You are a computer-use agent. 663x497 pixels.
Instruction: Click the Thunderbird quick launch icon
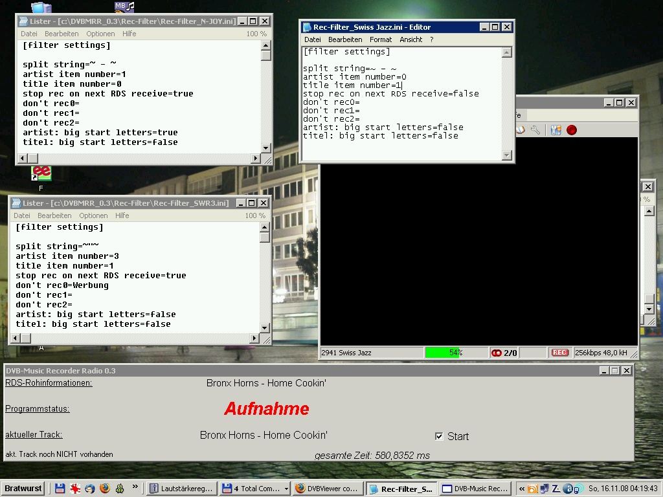coord(89,489)
